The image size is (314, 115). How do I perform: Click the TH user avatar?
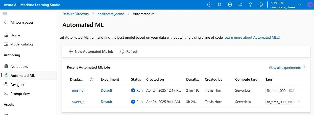point(309,5)
